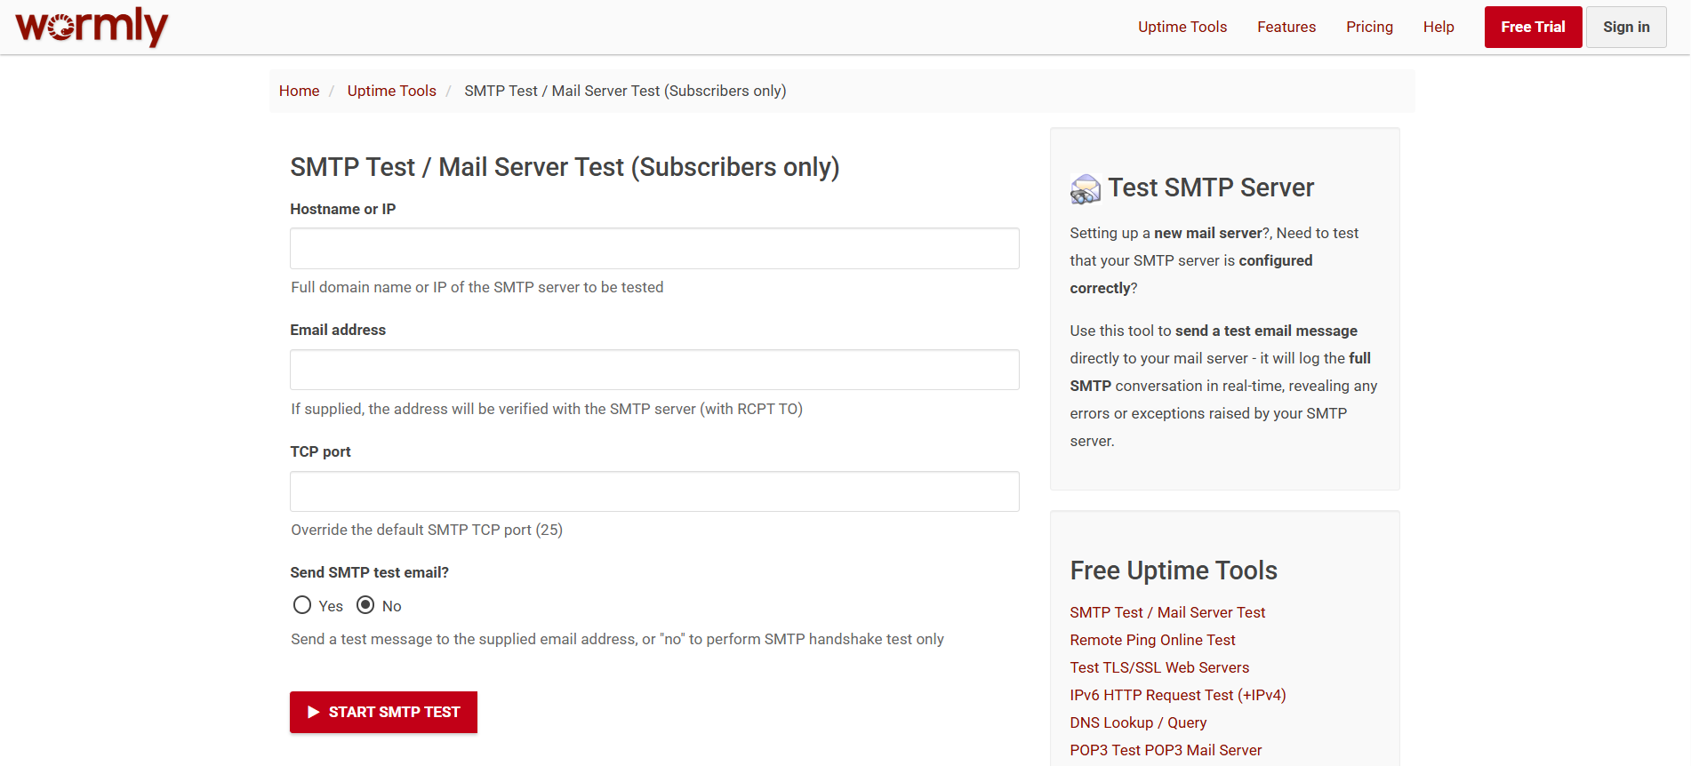Click the 'If supplied, the address will be verified' hint
The height and width of the screenshot is (766, 1691).
pos(547,409)
